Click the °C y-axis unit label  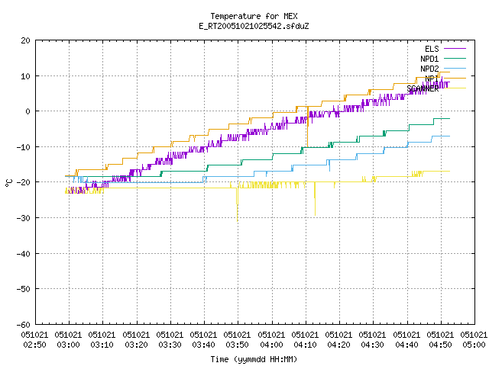(8, 183)
